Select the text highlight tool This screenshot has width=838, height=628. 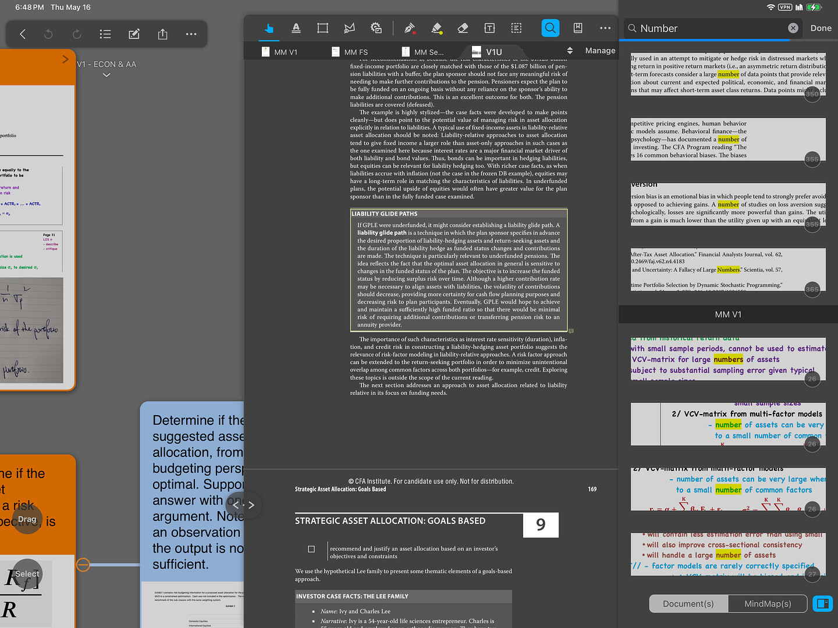tap(296, 28)
